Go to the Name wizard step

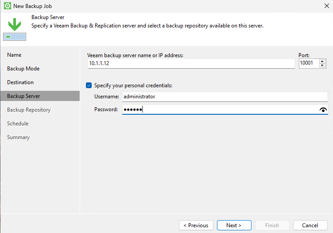coord(14,55)
